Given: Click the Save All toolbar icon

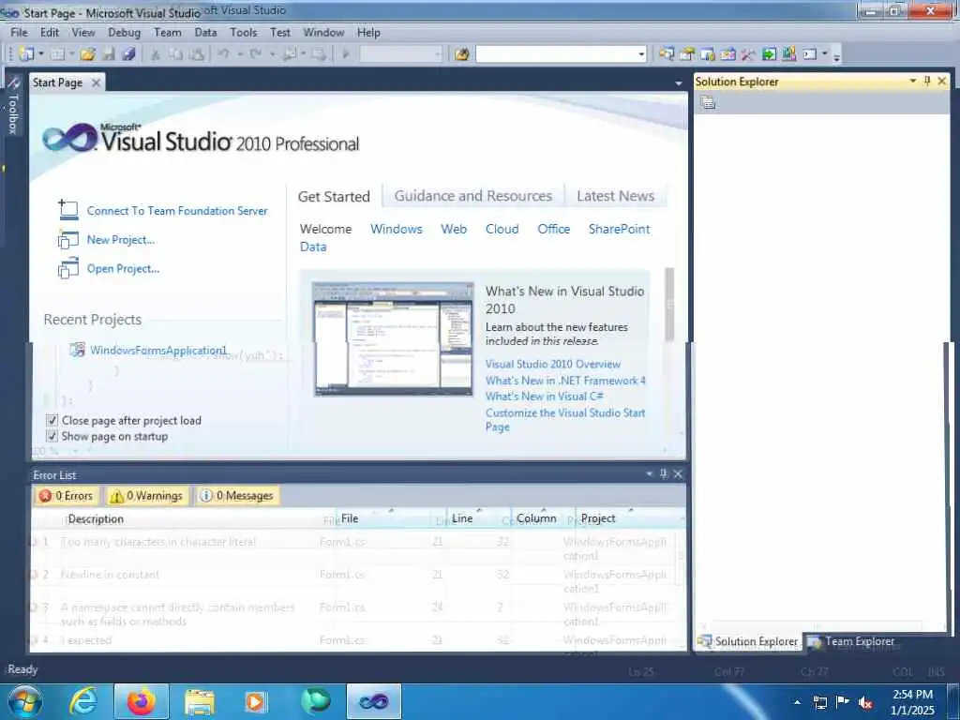Looking at the screenshot, I should [x=128, y=53].
